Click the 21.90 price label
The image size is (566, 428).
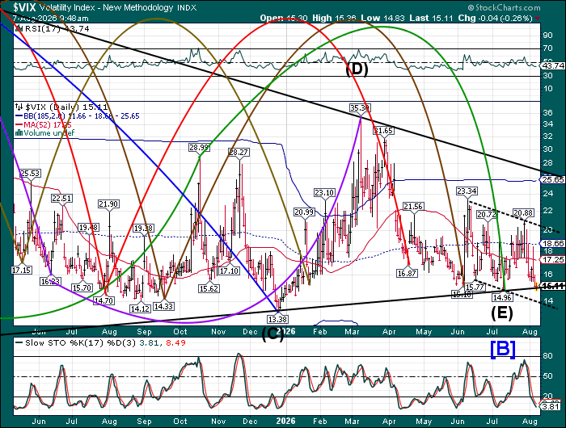(108, 204)
